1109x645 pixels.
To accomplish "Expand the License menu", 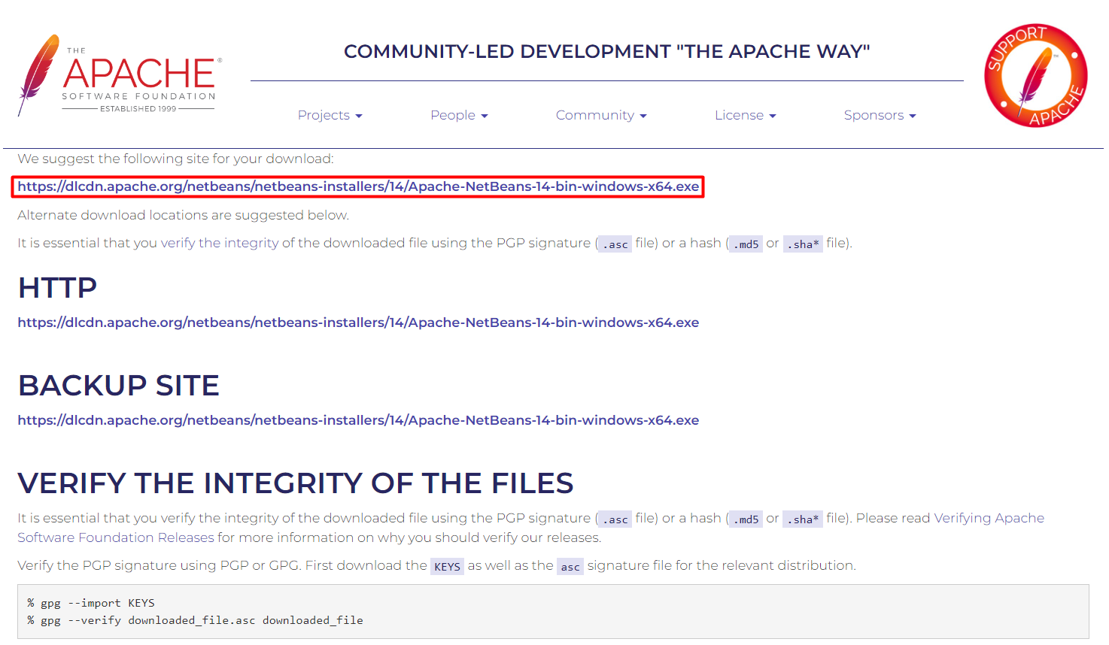I will point(745,115).
